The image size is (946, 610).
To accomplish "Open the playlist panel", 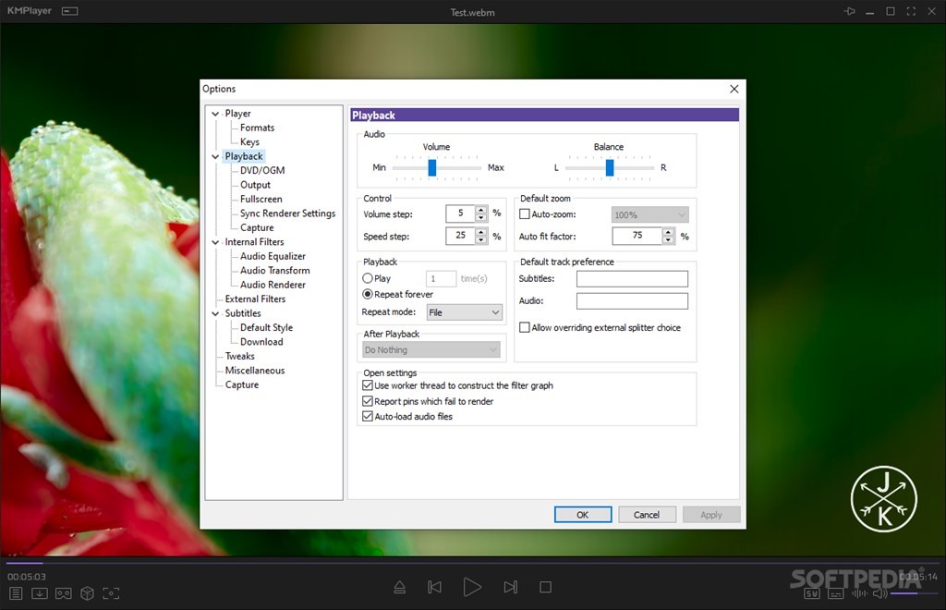I will point(16,593).
